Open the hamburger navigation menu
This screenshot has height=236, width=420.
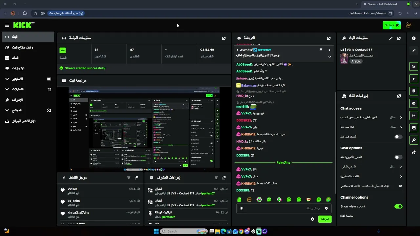coord(7,25)
